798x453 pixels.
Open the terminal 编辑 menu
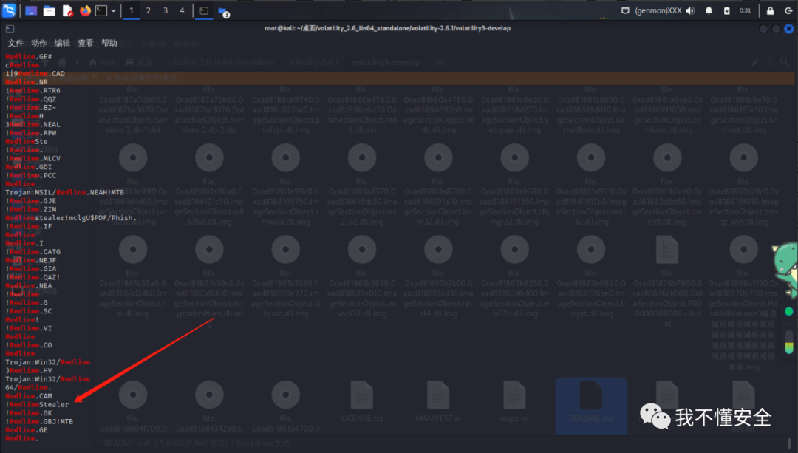[x=62, y=44]
